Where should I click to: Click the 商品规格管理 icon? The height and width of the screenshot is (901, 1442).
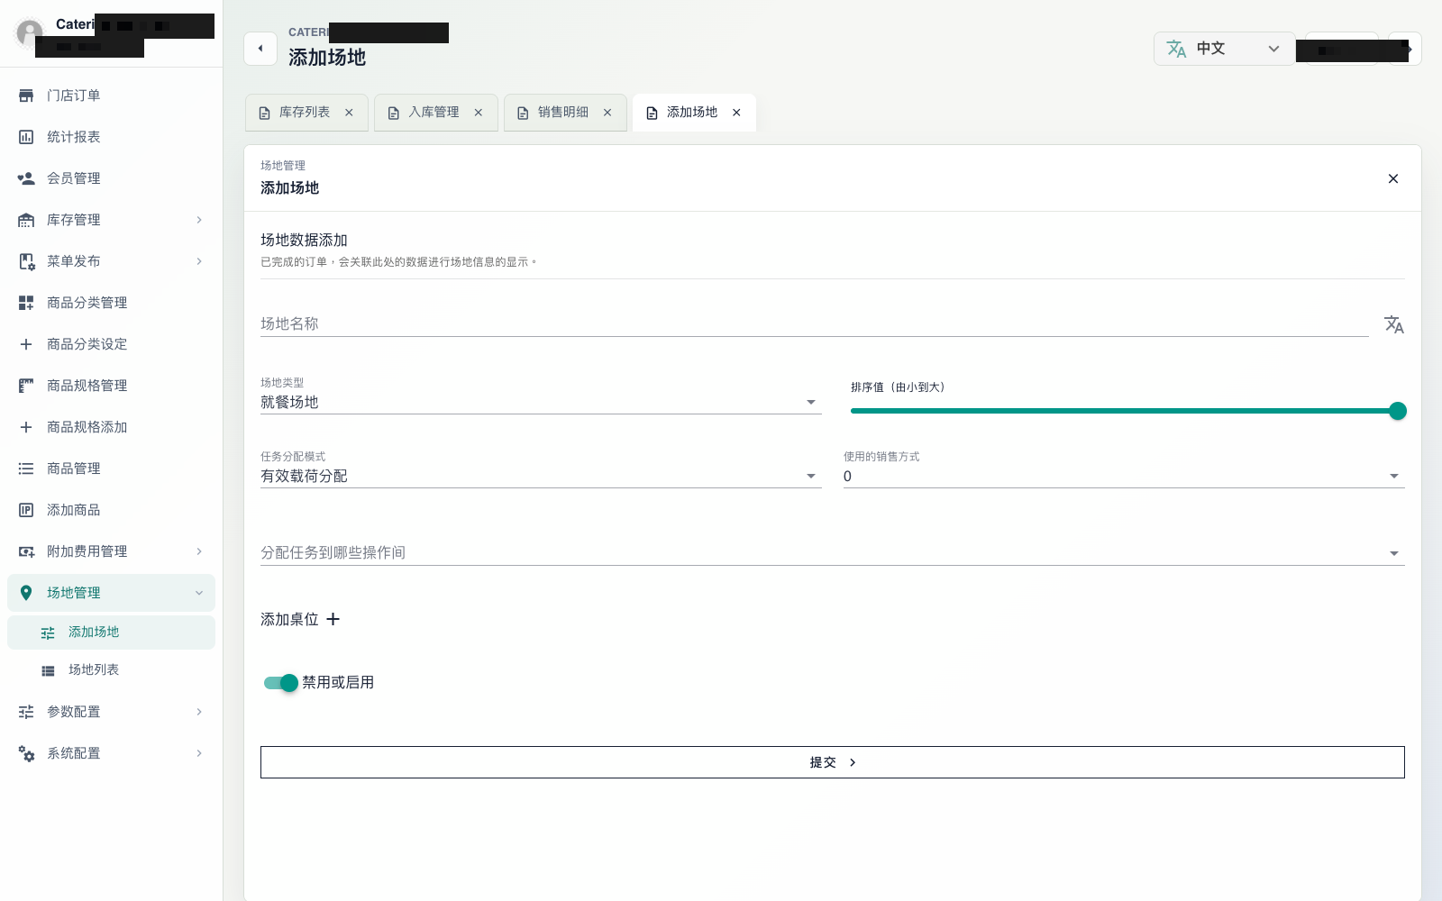coord(26,386)
